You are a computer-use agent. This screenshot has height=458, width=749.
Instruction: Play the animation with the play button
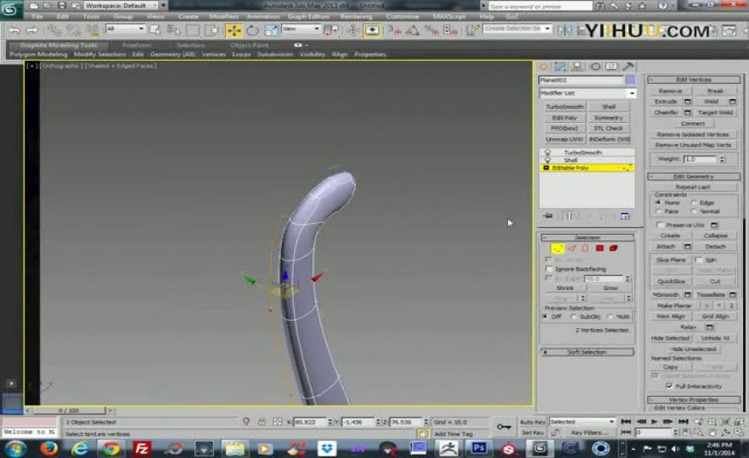coord(655,422)
